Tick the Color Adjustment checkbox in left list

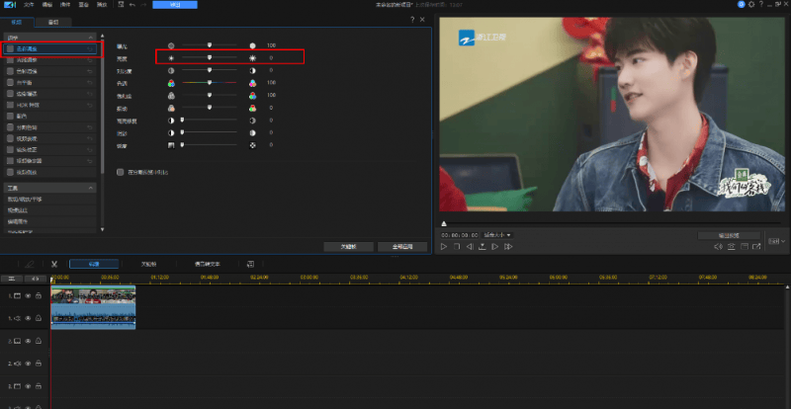(10, 47)
